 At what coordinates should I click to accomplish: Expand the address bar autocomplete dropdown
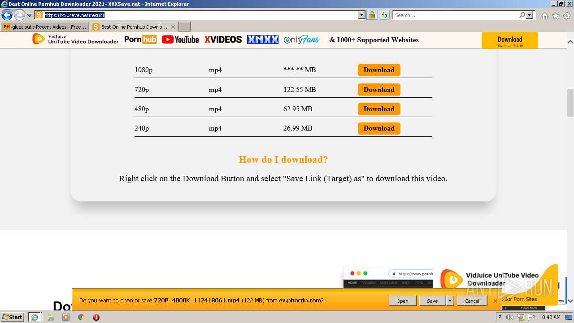tap(362, 15)
